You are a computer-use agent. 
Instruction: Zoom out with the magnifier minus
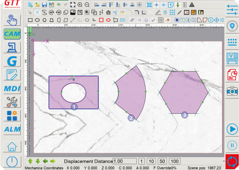point(87,5)
